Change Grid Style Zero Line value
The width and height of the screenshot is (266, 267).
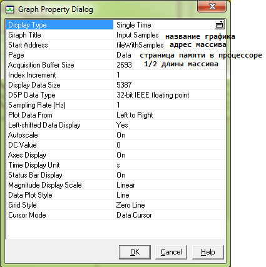pyautogui.click(x=131, y=205)
